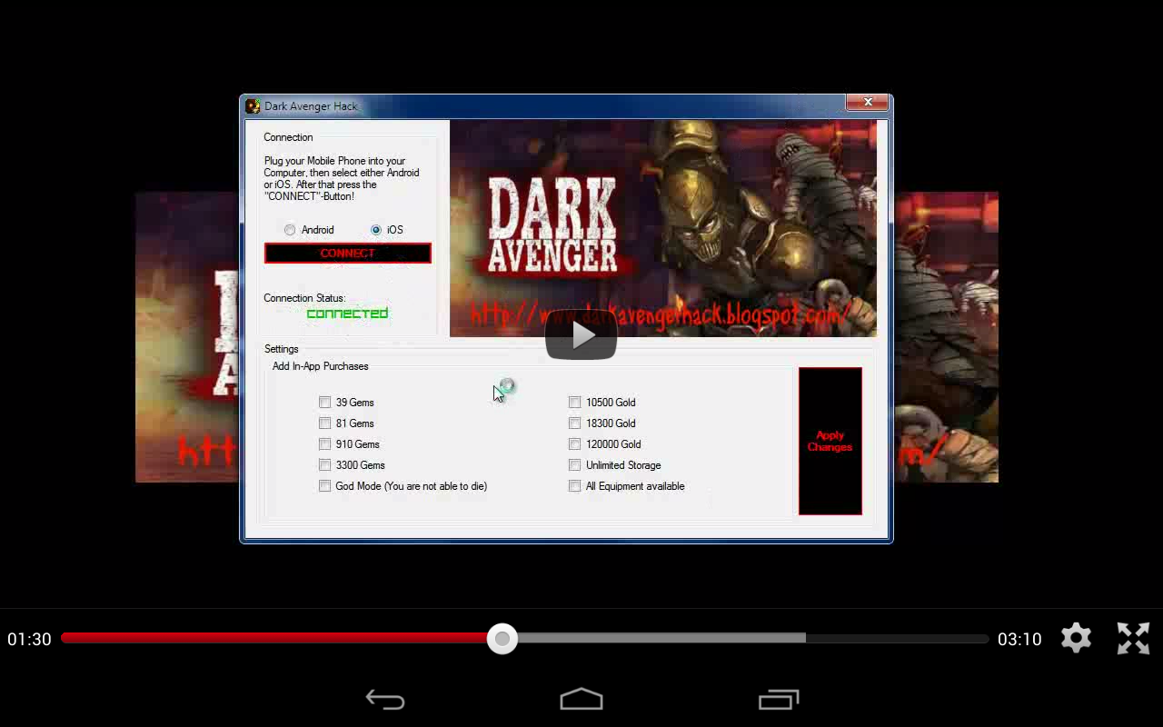The image size is (1163, 727).
Task: Enable the God Mode checkbox
Action: (x=325, y=485)
